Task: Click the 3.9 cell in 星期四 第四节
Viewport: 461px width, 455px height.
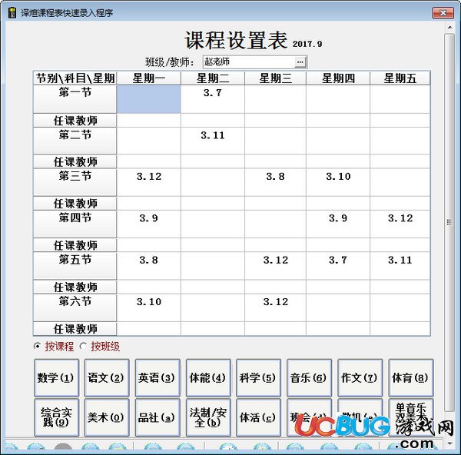Action: point(338,224)
